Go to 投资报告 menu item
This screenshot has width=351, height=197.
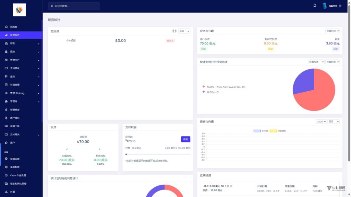pos(21,35)
